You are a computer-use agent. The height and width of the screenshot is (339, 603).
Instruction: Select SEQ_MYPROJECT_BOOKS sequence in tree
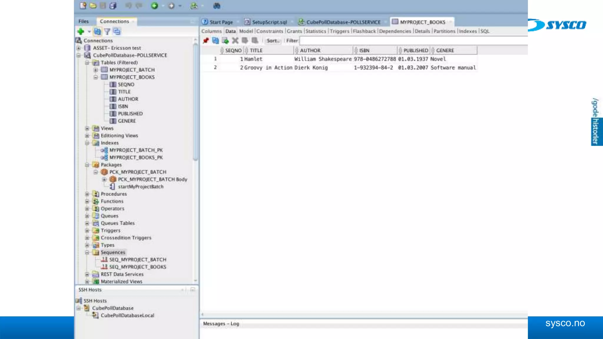click(138, 267)
